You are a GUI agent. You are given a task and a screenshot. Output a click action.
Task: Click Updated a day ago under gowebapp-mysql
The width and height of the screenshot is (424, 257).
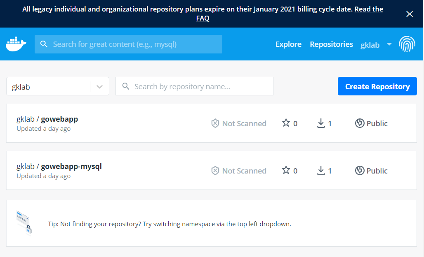[44, 176]
